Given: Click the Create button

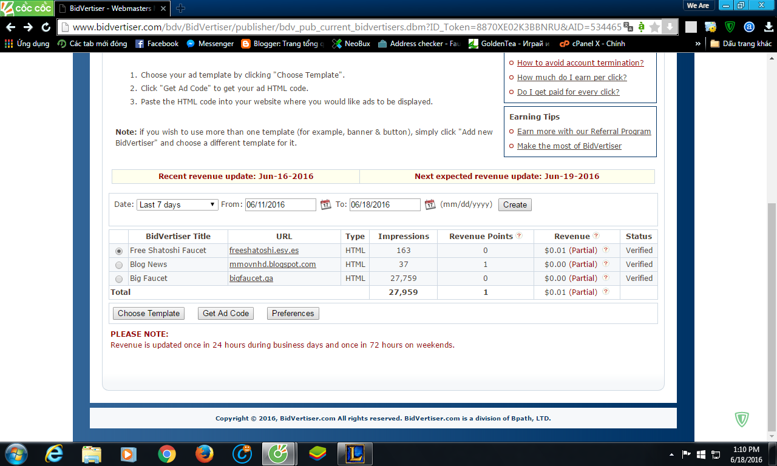Looking at the screenshot, I should [515, 204].
